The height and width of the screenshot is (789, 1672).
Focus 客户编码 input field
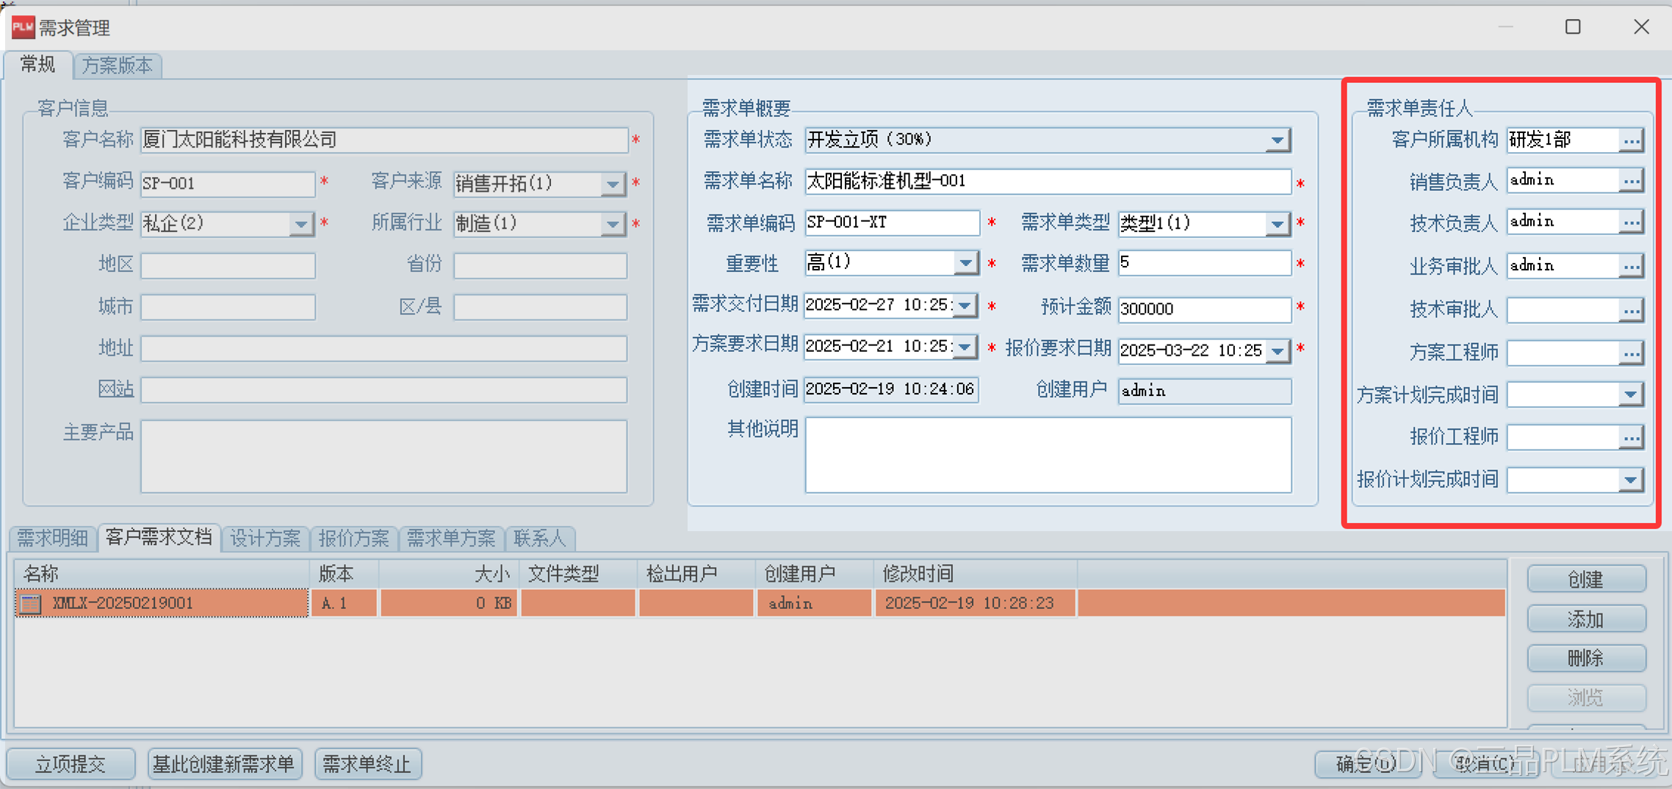click(228, 184)
